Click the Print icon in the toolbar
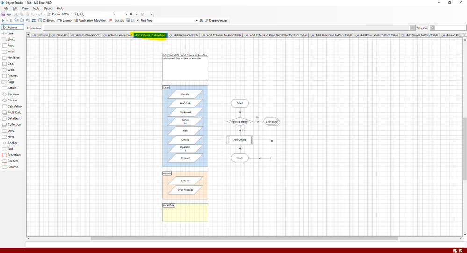 click(x=9, y=14)
